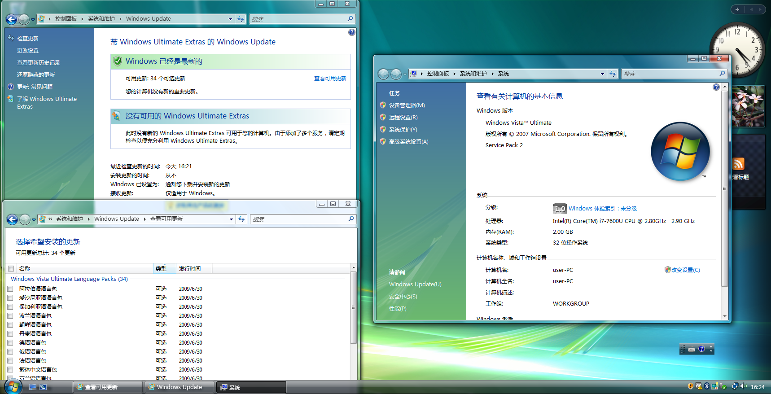Click the Bluetooth tray icon
The height and width of the screenshot is (394, 771).
[707, 386]
